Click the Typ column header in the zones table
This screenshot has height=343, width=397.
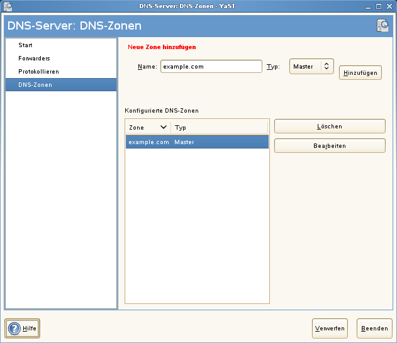click(219, 127)
